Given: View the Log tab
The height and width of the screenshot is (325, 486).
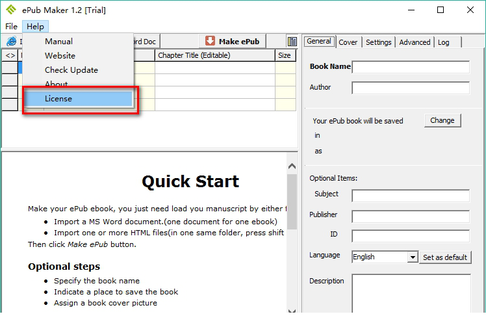Looking at the screenshot, I should coord(444,42).
